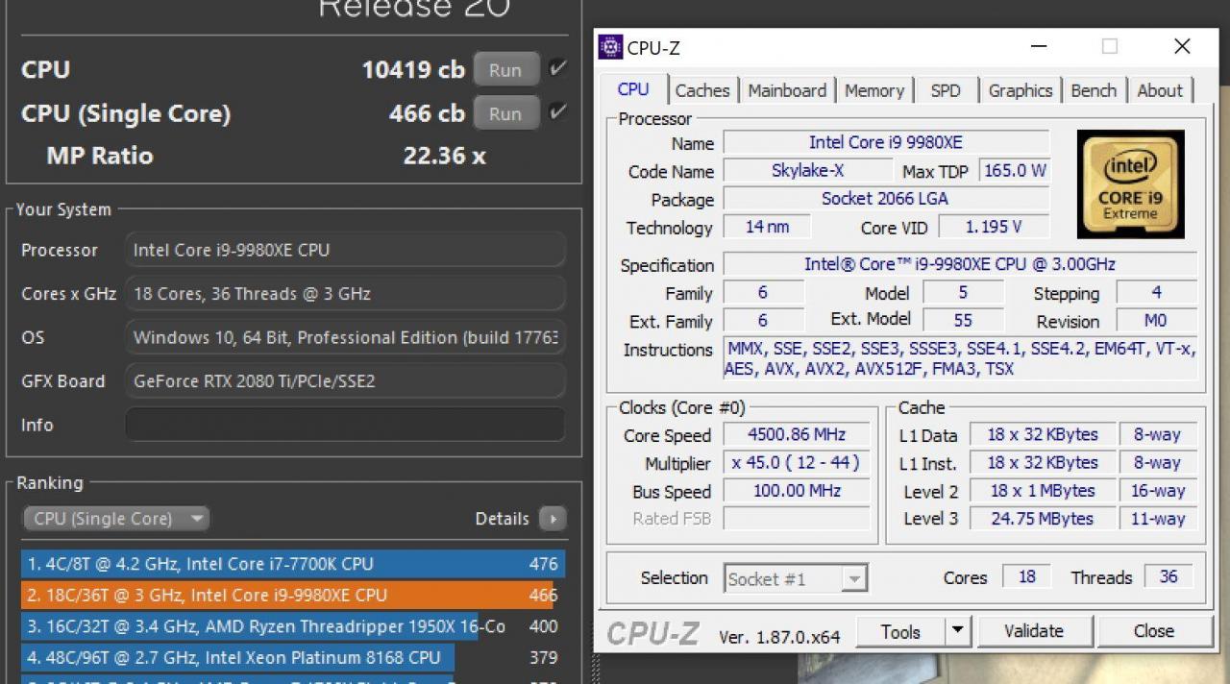Viewport: 1230px width, 684px height.
Task: Open the CPU (Single Core) ranking dropdown
Action: 114,518
